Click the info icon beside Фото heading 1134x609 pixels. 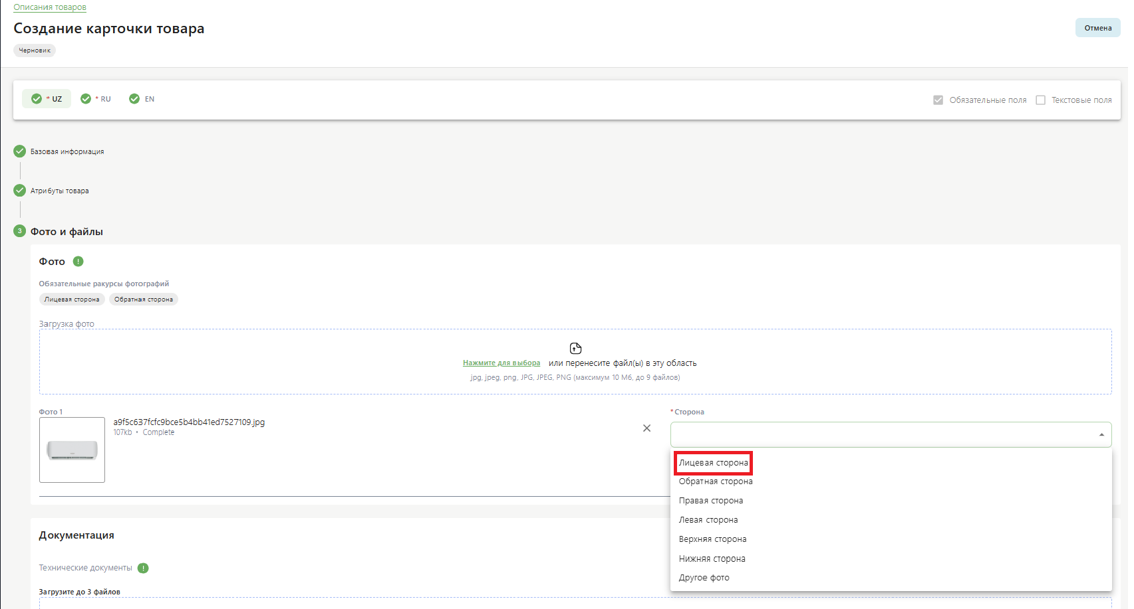(78, 262)
